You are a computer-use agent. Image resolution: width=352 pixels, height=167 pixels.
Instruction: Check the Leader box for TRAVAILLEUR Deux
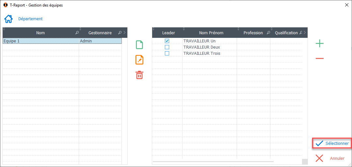tap(167, 47)
